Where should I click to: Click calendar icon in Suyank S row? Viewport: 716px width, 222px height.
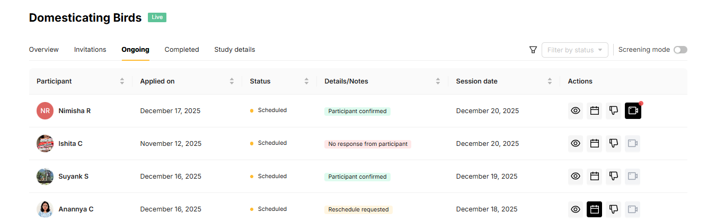(x=595, y=177)
